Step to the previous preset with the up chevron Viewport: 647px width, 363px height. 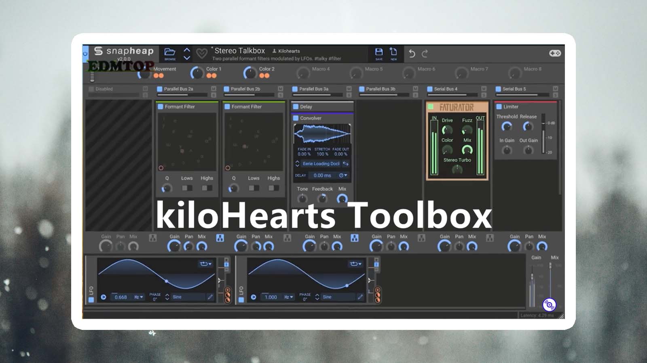pos(187,50)
